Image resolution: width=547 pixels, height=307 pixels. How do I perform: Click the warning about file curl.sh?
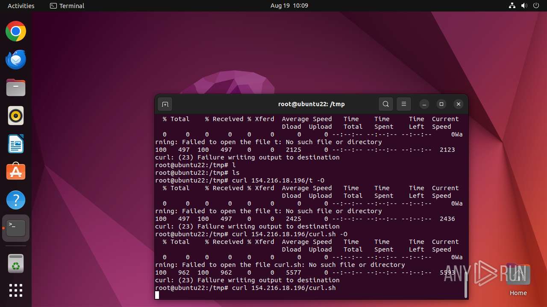[280, 265]
